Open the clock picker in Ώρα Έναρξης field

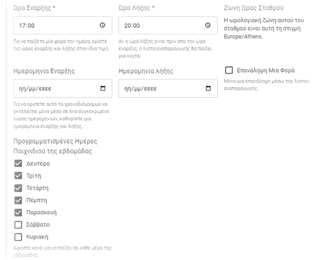[102, 25]
